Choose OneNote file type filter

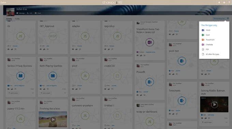point(209,45)
